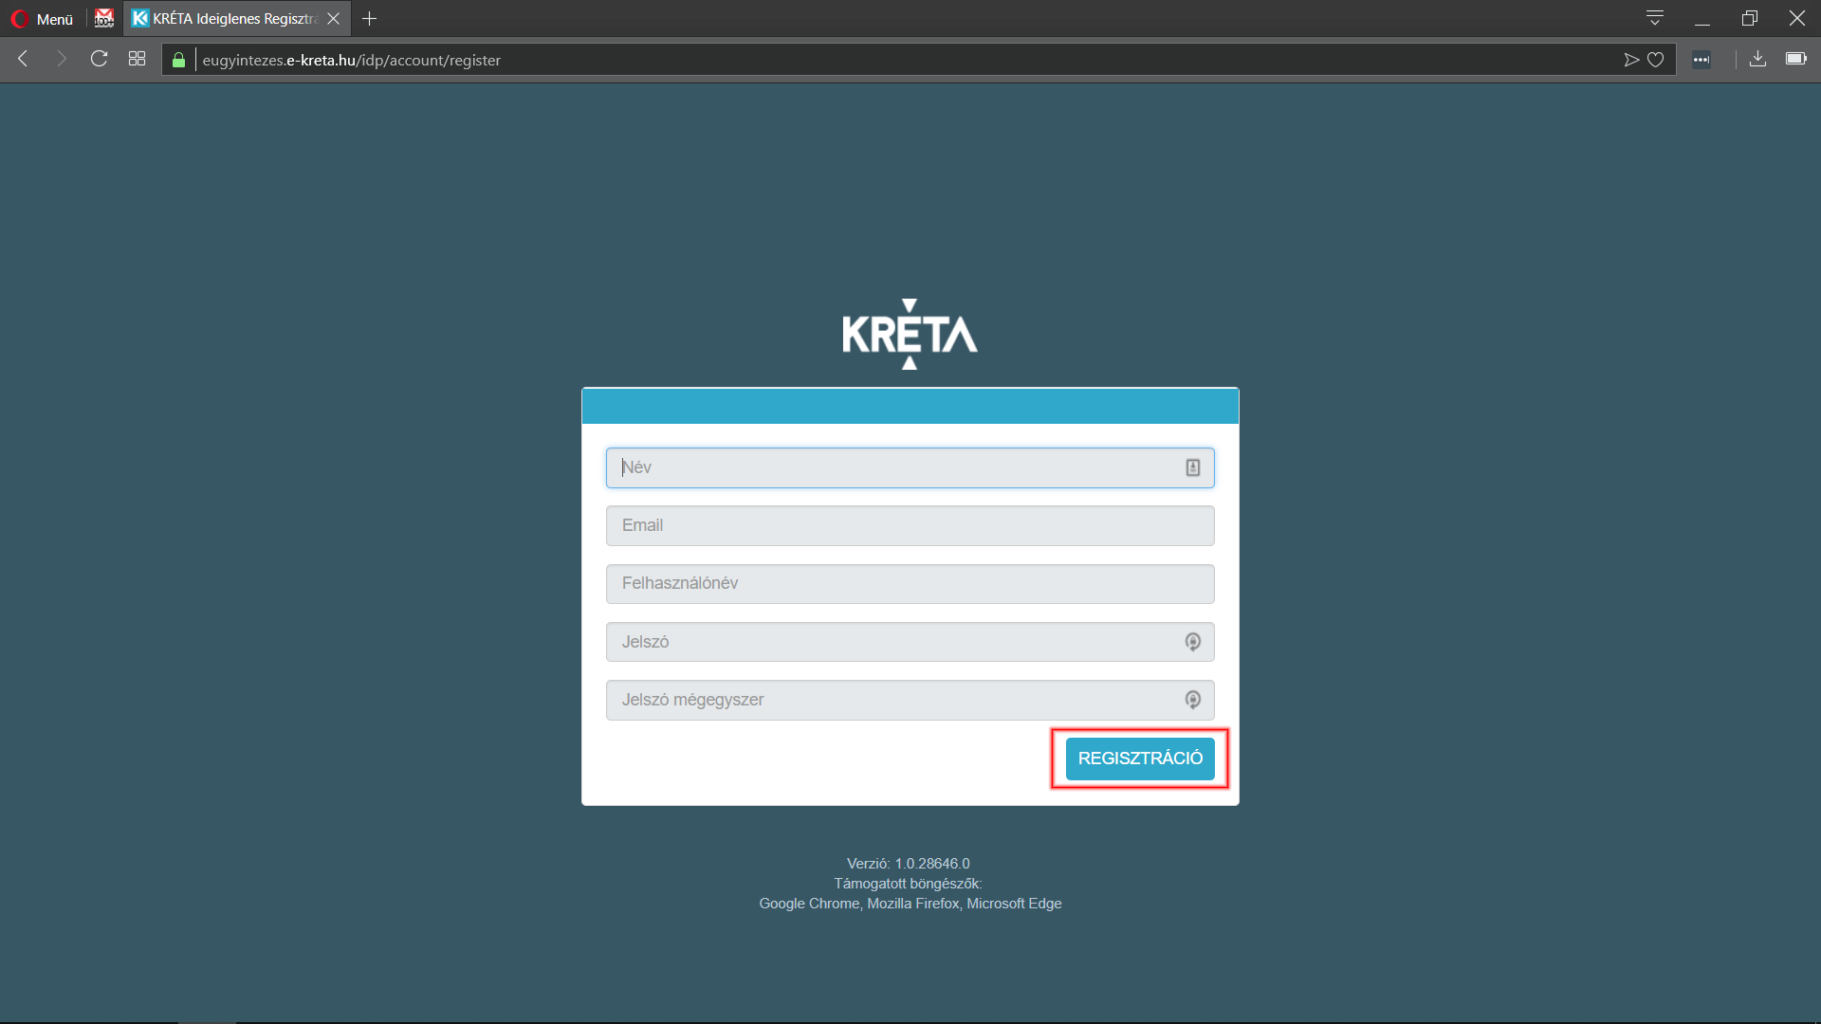Click the contact autofill icon in Név field

pos(1193,467)
